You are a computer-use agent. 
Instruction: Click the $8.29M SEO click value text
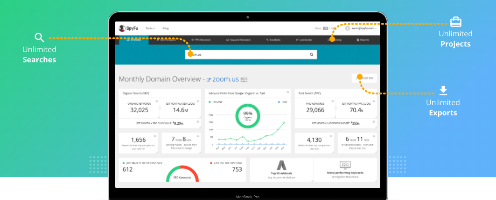point(178,123)
